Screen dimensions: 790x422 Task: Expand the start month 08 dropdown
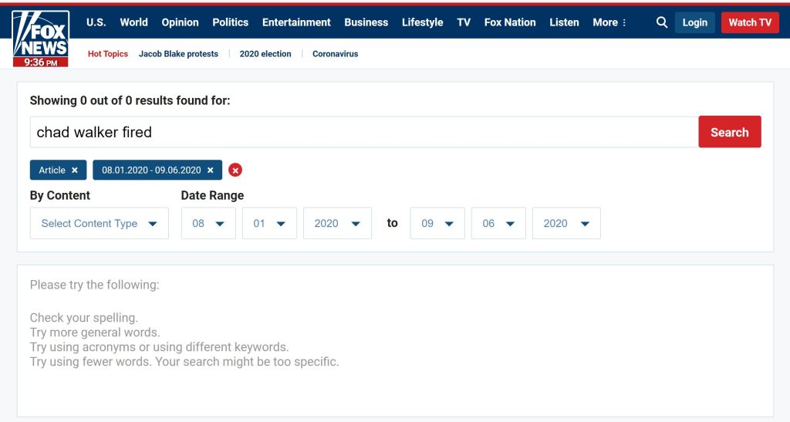point(208,223)
